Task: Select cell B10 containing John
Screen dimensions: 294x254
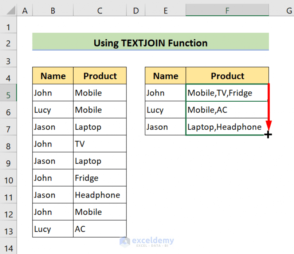Action: 53,178
